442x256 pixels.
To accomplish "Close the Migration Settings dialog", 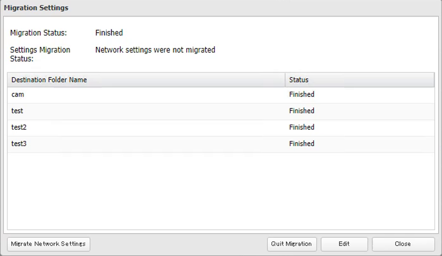I will (403, 244).
